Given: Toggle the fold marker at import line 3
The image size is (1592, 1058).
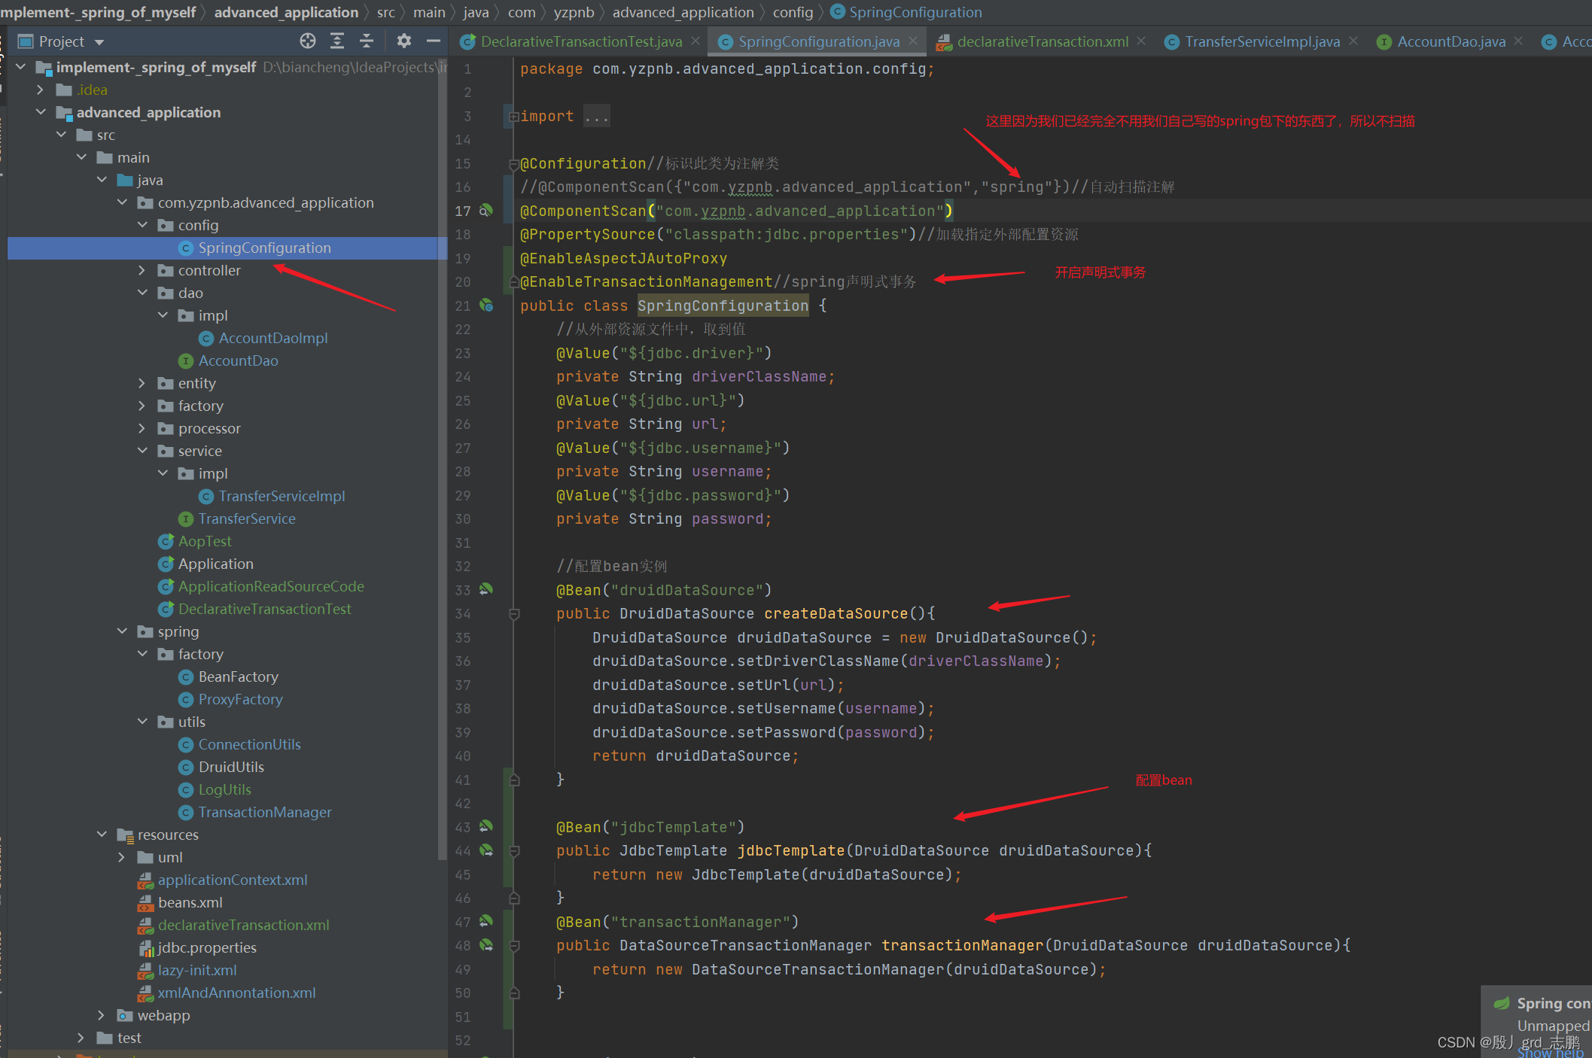Looking at the screenshot, I should (513, 117).
